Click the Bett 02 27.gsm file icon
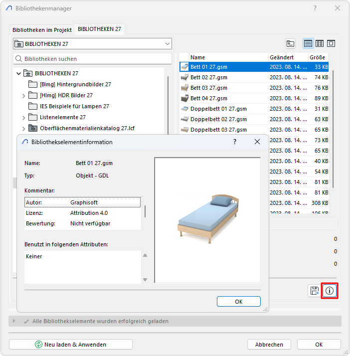The image size is (350, 356). [184, 77]
